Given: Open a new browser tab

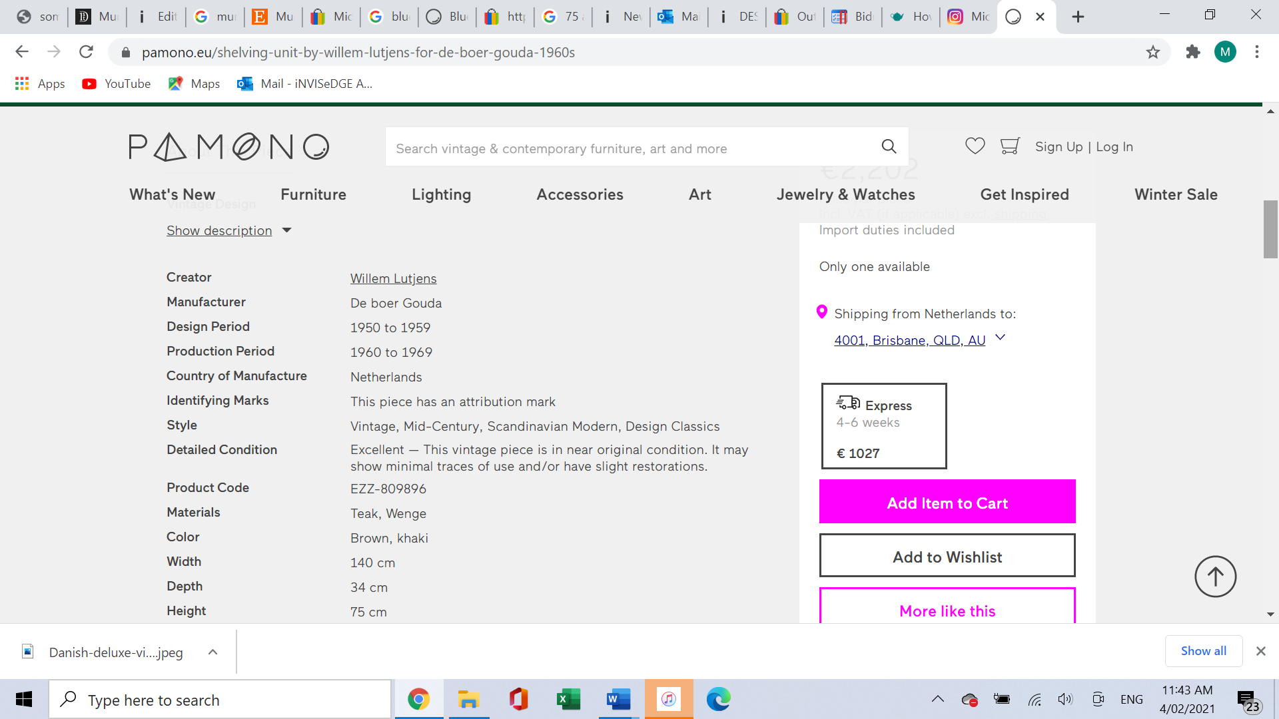Looking at the screenshot, I should pyautogui.click(x=1078, y=17).
